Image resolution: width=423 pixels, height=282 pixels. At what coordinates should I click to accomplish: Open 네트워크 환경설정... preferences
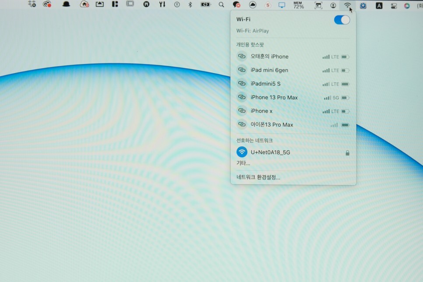[x=258, y=177]
